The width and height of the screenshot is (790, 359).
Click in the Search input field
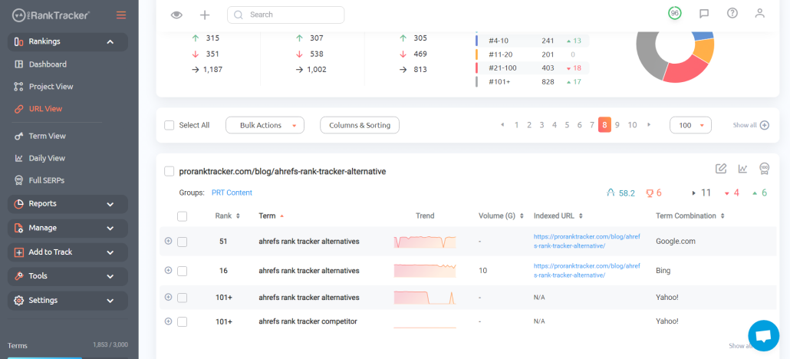point(285,15)
